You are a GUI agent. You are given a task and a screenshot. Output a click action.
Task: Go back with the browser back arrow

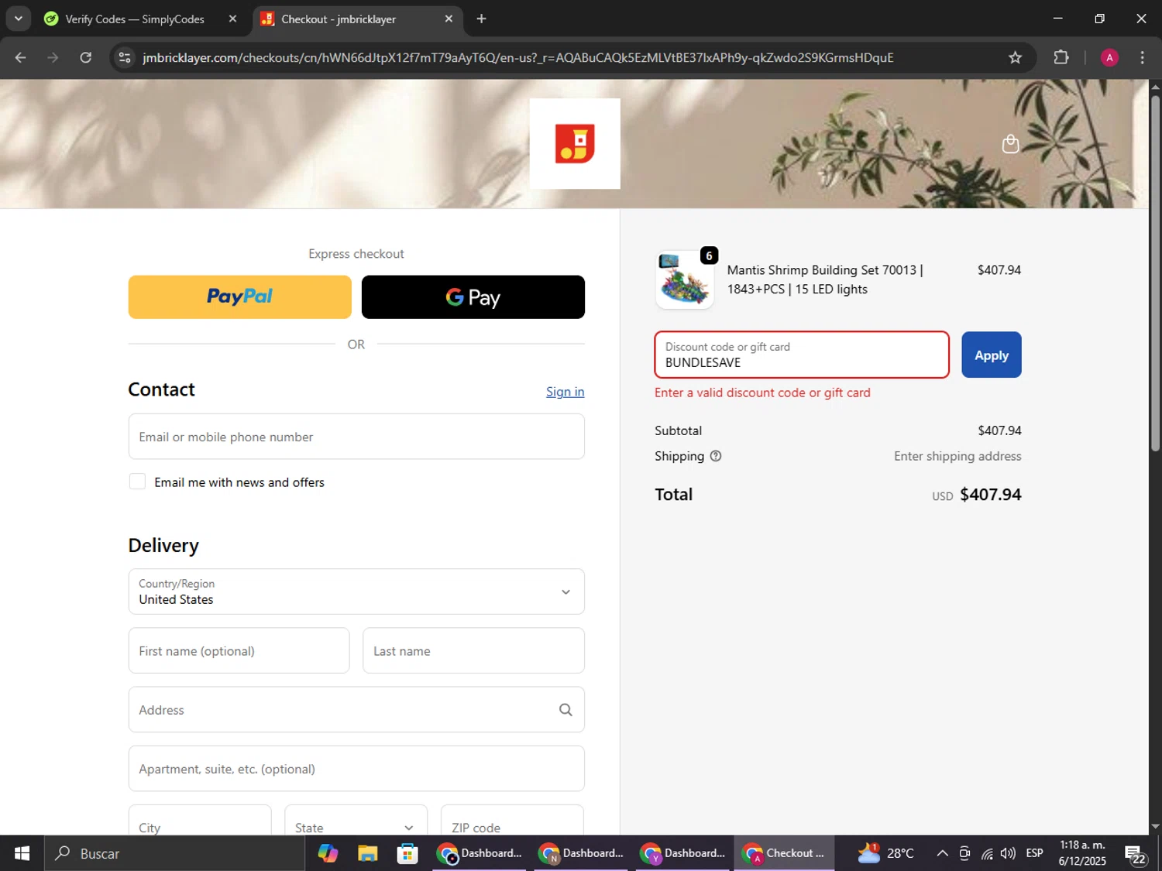tap(20, 57)
